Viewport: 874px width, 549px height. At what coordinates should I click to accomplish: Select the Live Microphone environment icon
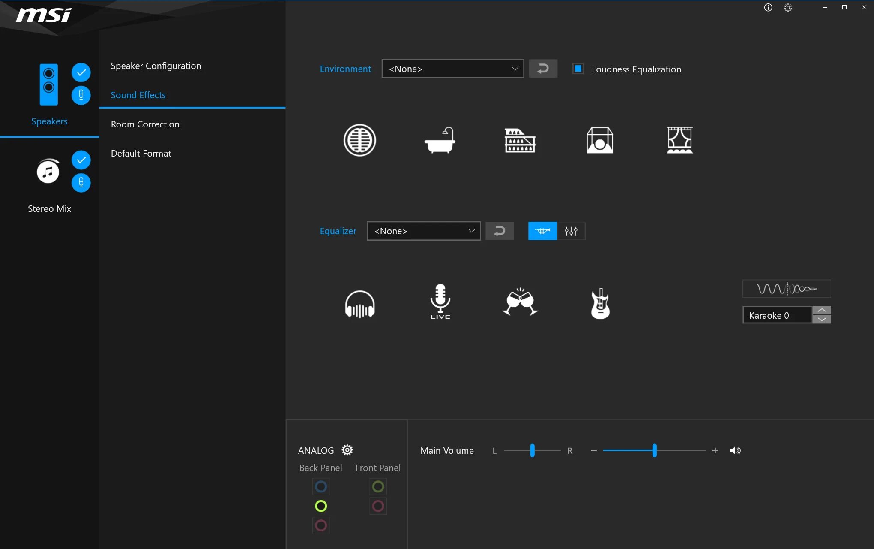(x=440, y=302)
